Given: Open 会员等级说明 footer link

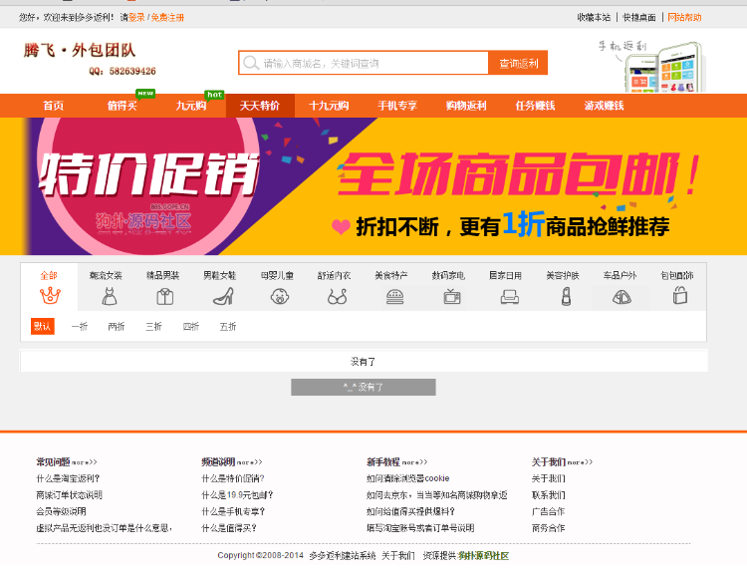Looking at the screenshot, I should tap(61, 511).
